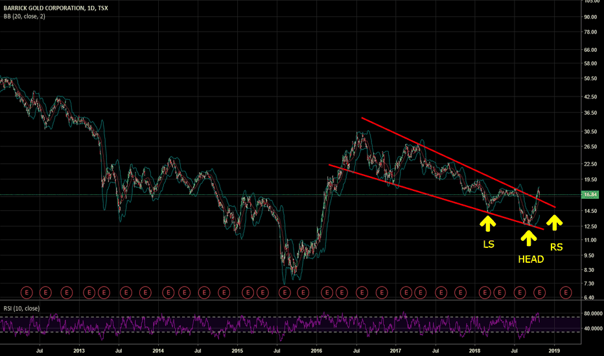Click the 12.50 price axis label
The width and height of the screenshot is (604, 356).
pos(590,227)
